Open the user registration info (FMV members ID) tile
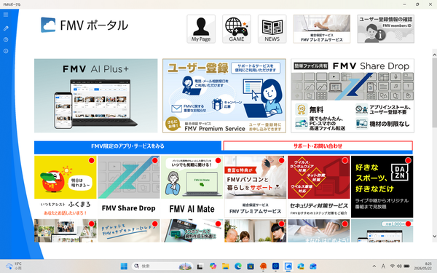The image size is (437, 273). (x=386, y=29)
